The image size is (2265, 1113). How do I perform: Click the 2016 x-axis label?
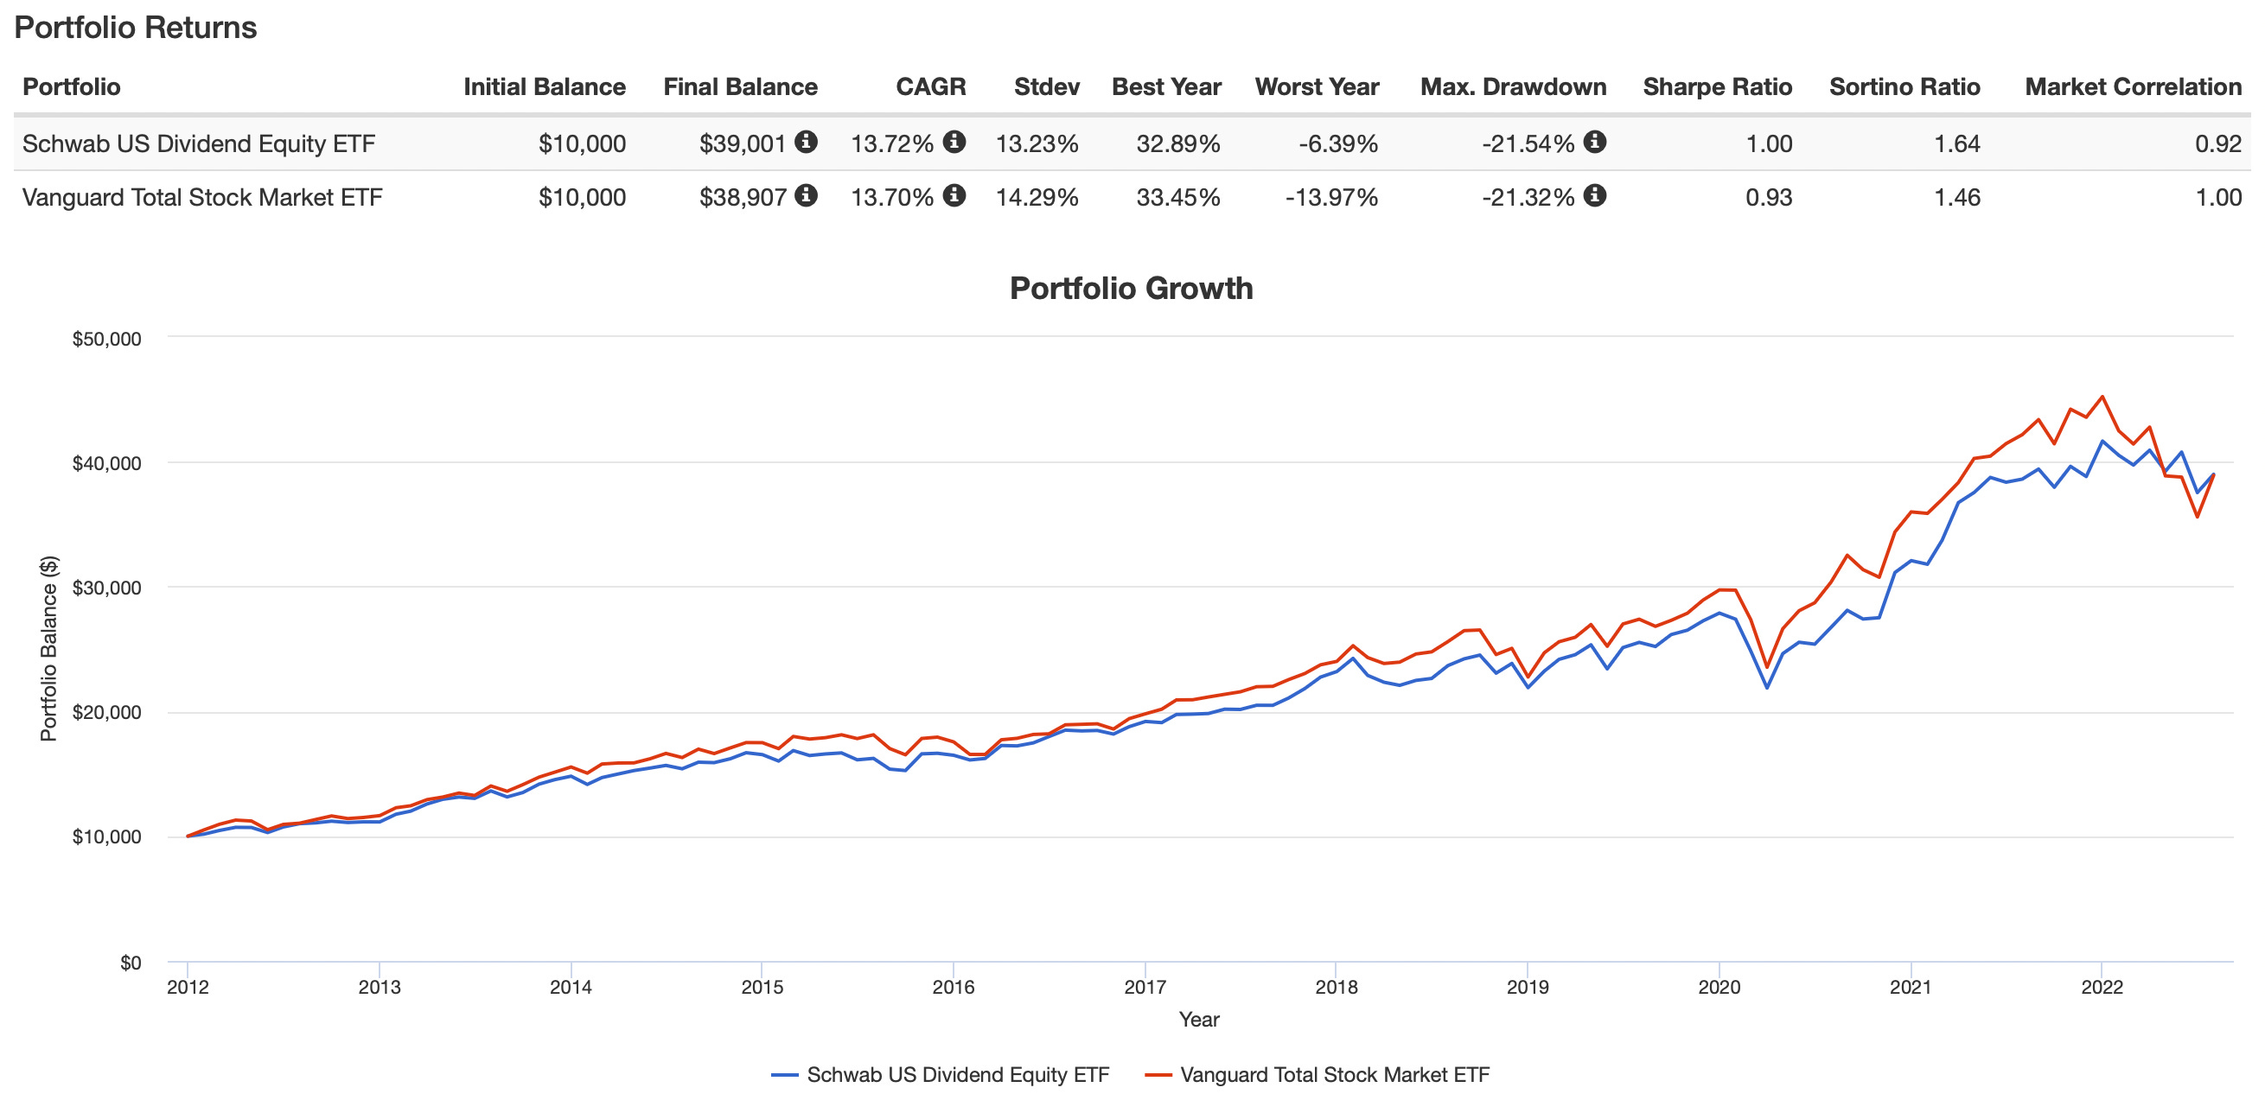point(954,986)
